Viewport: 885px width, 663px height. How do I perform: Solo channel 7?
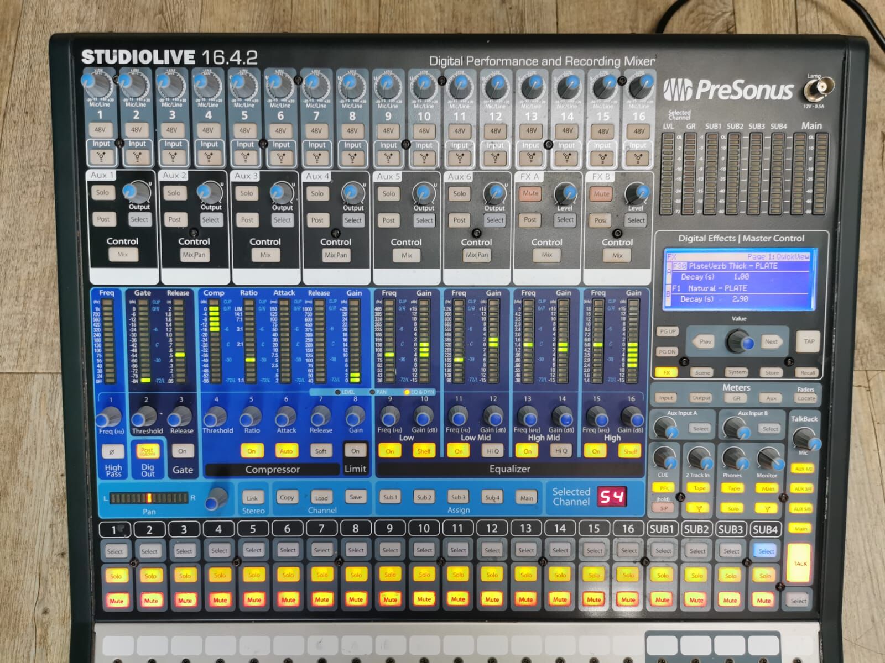click(x=322, y=575)
